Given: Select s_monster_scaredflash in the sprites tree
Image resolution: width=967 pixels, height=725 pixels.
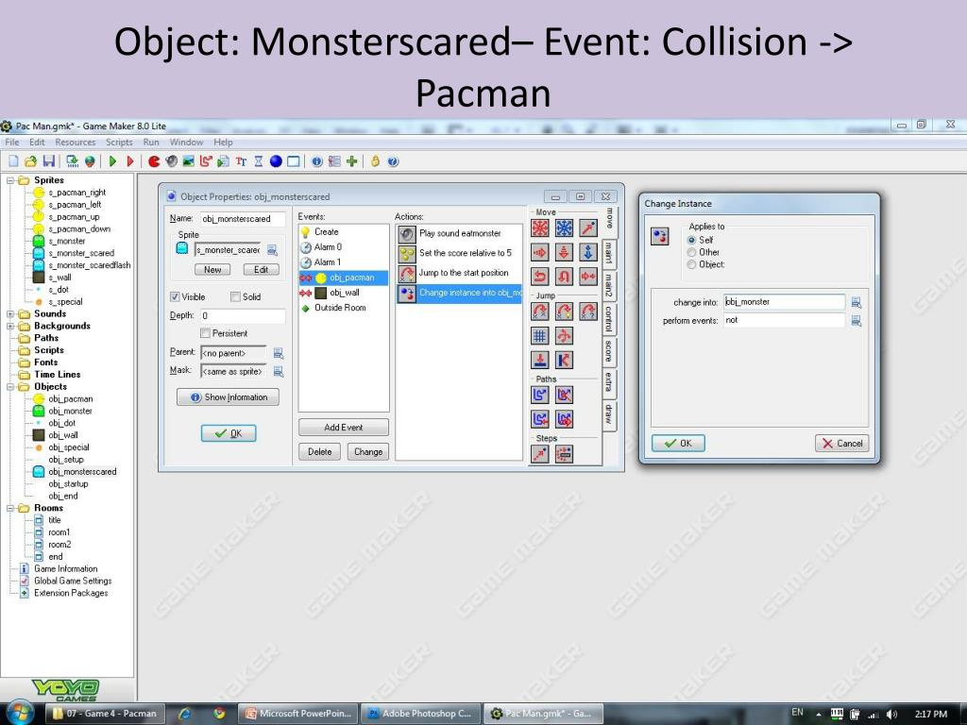Looking at the screenshot, I should (x=90, y=265).
